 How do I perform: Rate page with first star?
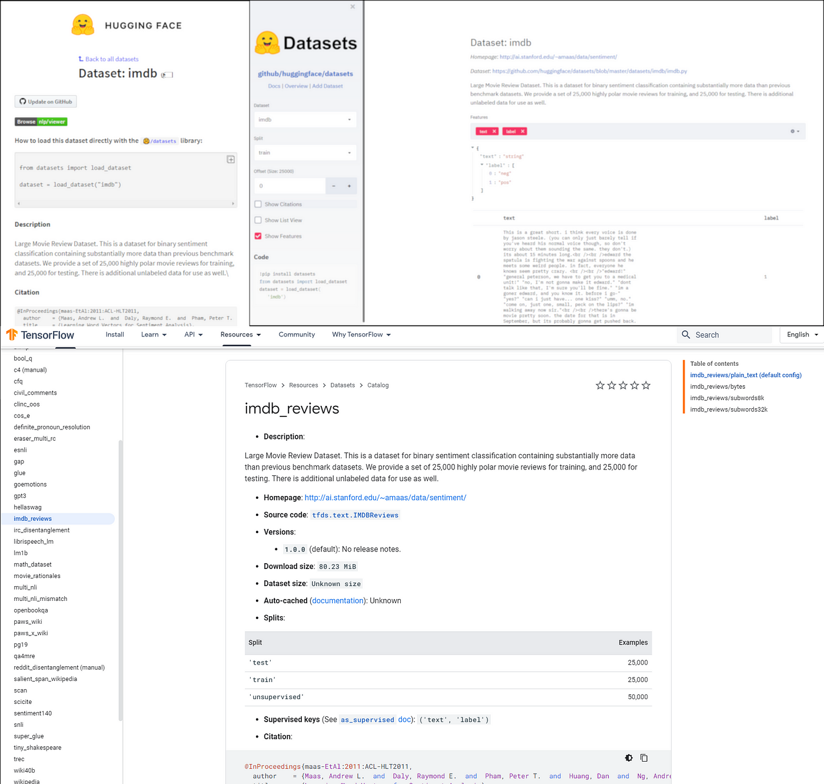tap(600, 385)
